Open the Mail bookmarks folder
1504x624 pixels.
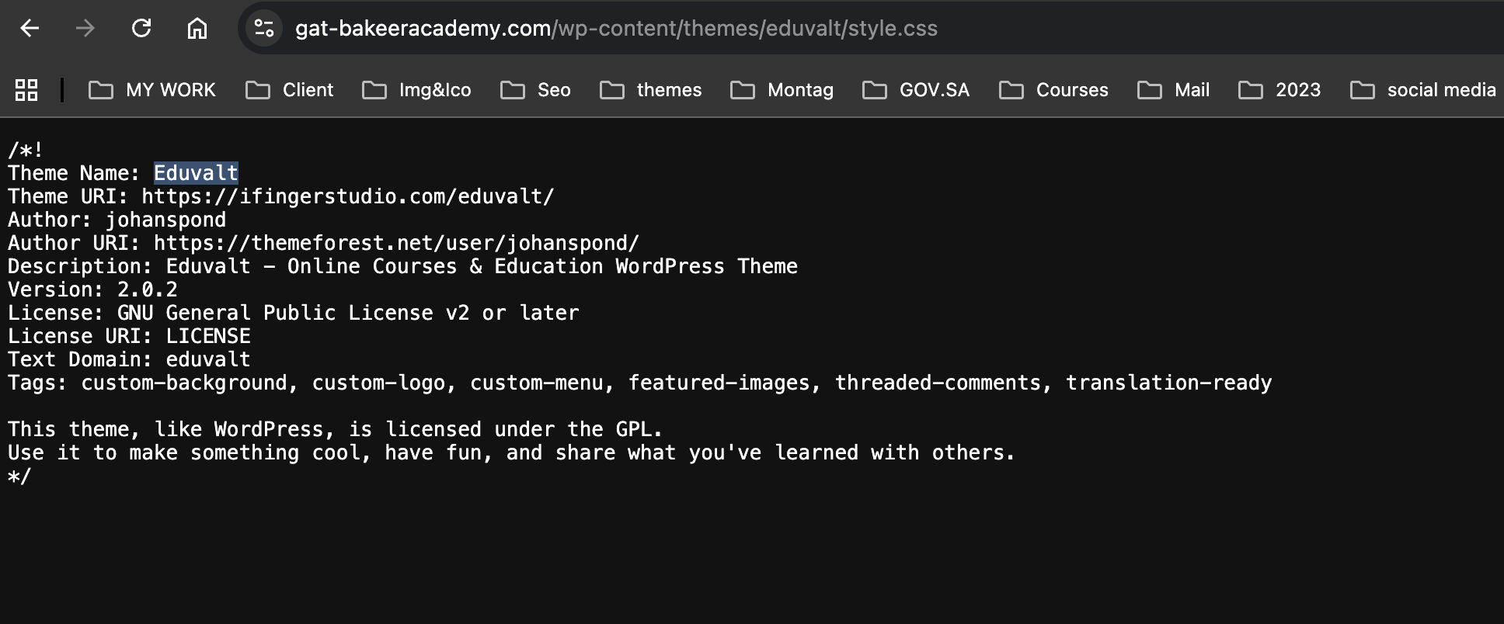(1173, 90)
